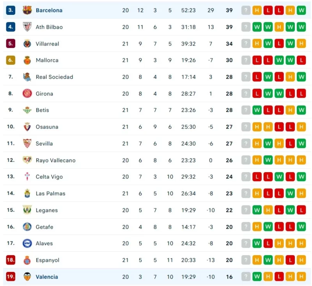Click the Barcelona club crest icon
The width and height of the screenshot is (312, 286).
[27, 10]
